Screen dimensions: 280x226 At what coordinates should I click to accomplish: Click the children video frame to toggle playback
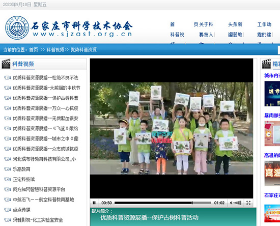[x=172, y=128]
